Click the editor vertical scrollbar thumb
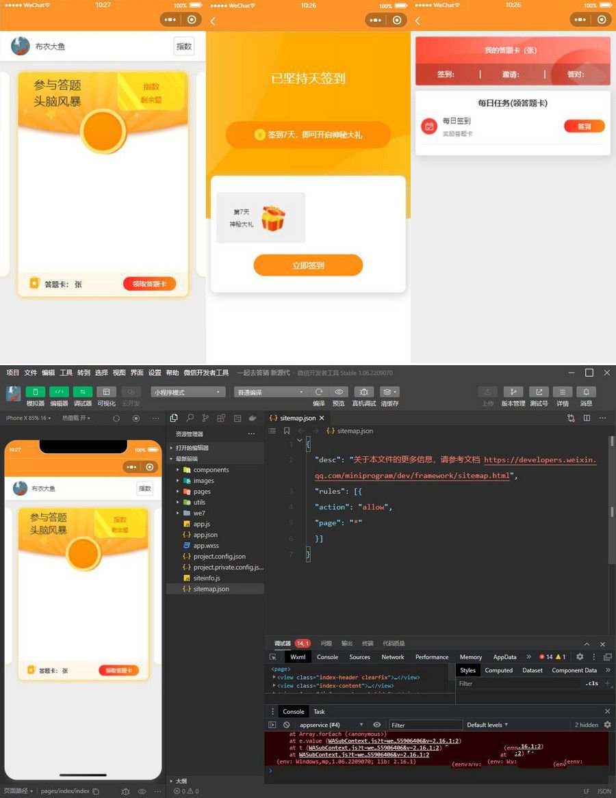The height and width of the screenshot is (798, 616). (x=612, y=511)
